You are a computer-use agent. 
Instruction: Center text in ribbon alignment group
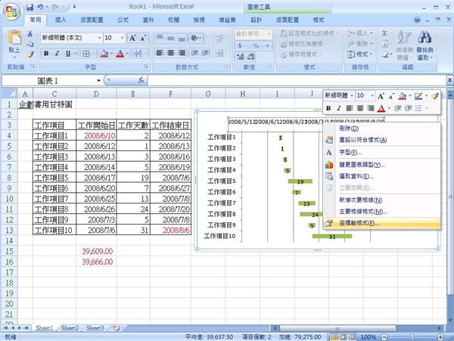(x=171, y=53)
